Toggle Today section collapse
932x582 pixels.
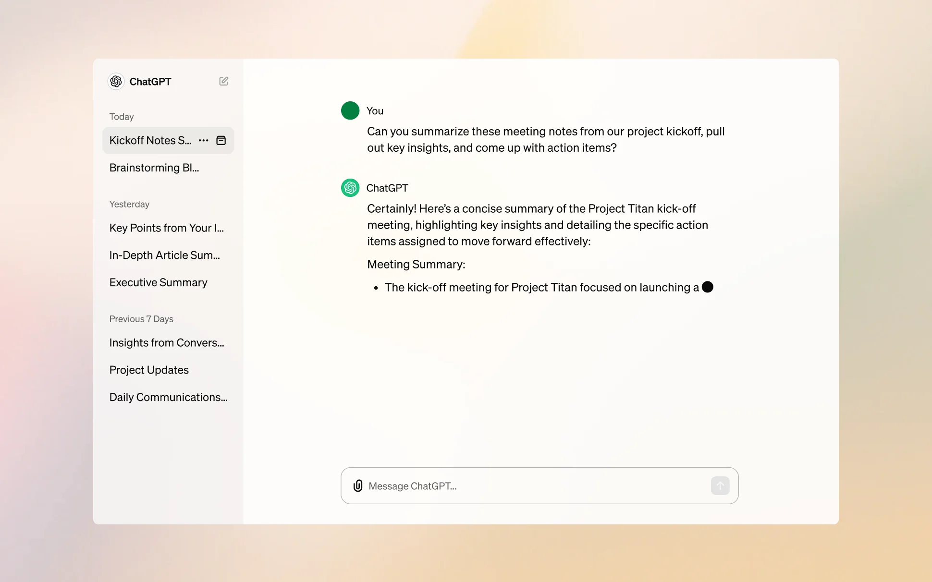coord(122,117)
